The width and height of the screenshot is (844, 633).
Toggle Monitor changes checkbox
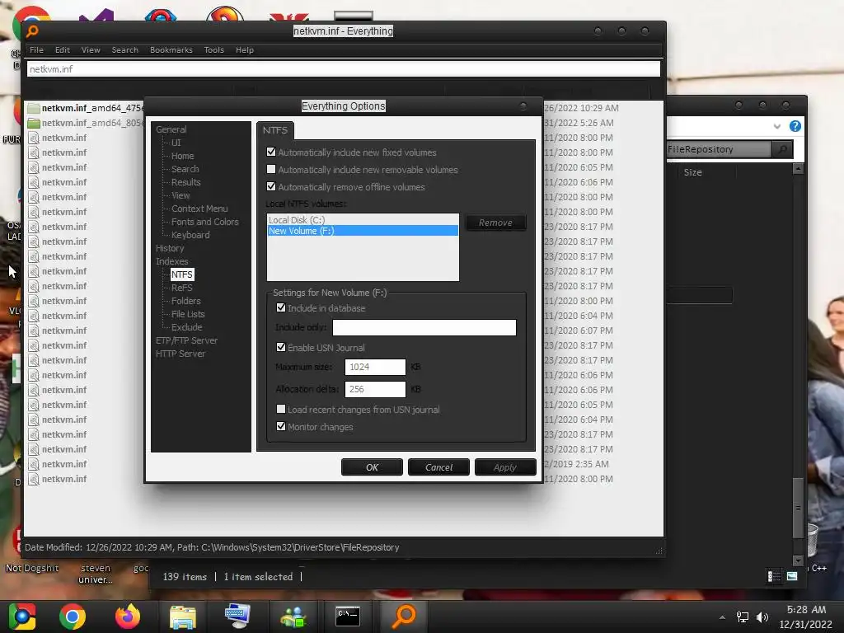coord(281,426)
